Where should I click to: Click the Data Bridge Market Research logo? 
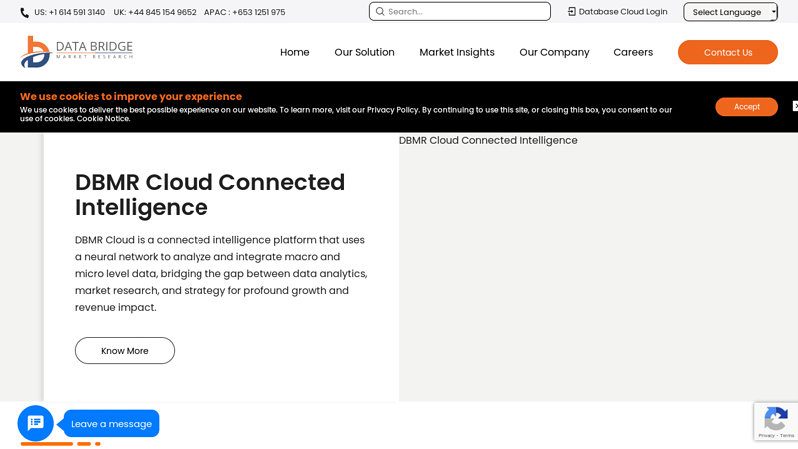point(77,52)
